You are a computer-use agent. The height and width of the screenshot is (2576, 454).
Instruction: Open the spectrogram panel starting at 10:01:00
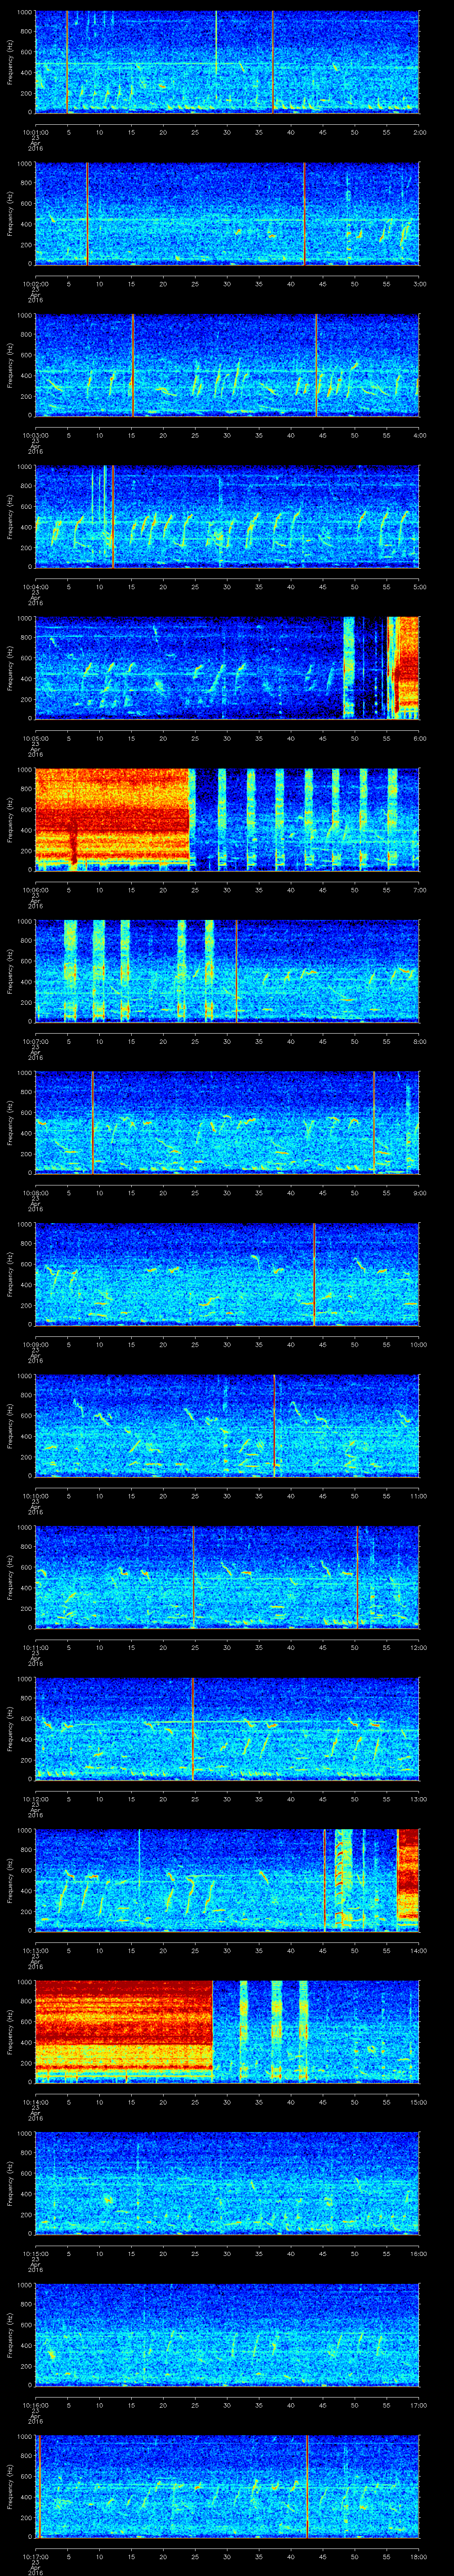tap(227, 62)
